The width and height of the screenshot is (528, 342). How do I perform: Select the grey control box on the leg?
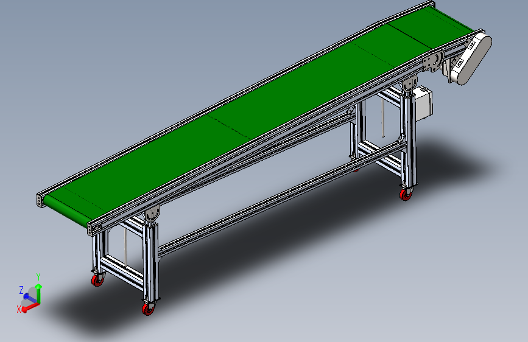[x=423, y=103]
